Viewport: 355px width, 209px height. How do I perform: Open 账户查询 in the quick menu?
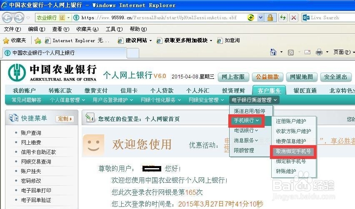point(31,133)
